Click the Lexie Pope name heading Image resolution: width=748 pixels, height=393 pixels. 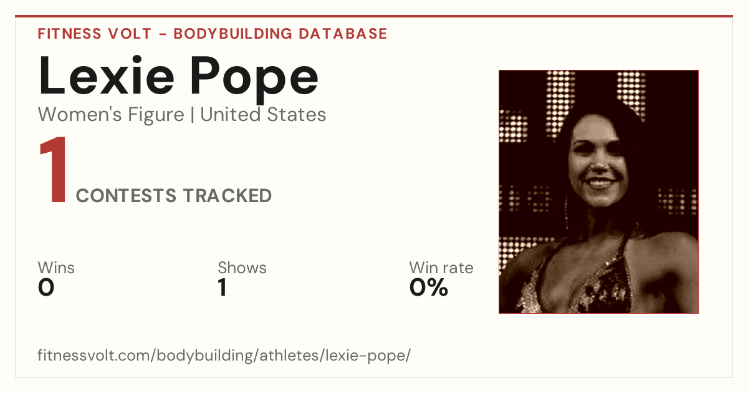click(179, 75)
